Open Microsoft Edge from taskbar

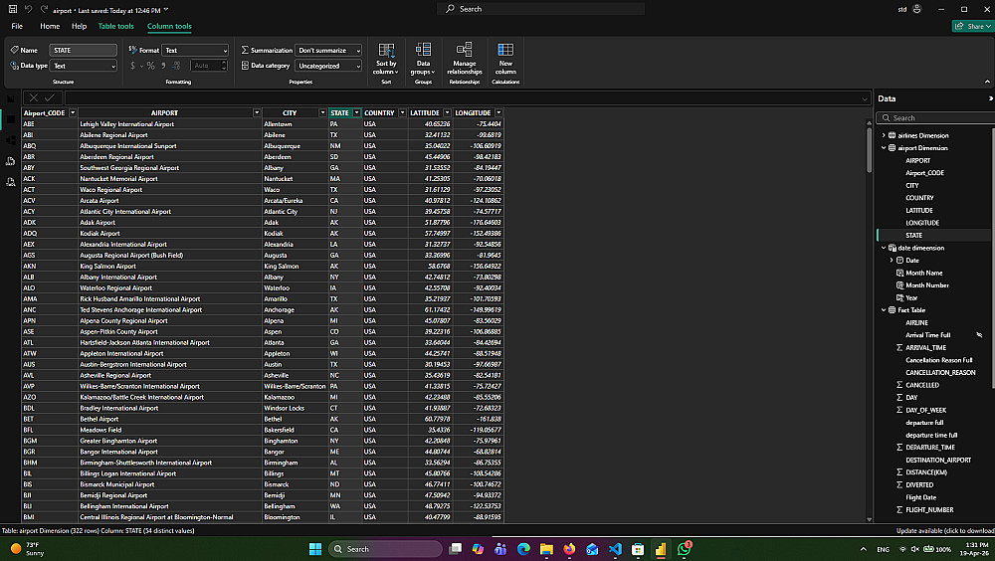523,549
